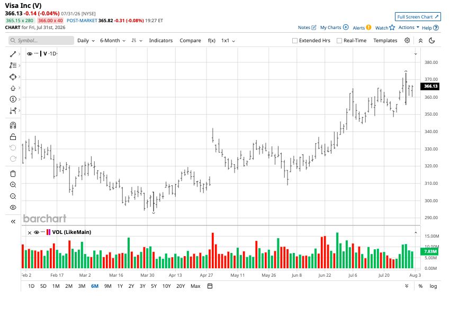The image size is (450, 310).
Task: Select the line drawing tool
Action: click(x=13, y=54)
